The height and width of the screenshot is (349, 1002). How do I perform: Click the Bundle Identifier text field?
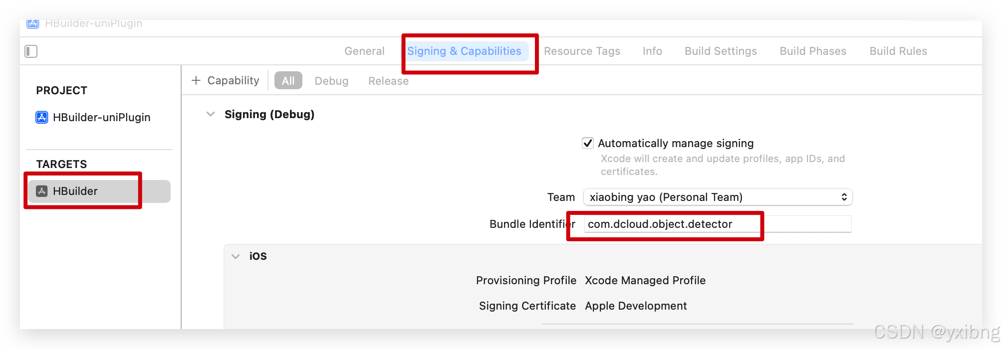[x=718, y=224]
